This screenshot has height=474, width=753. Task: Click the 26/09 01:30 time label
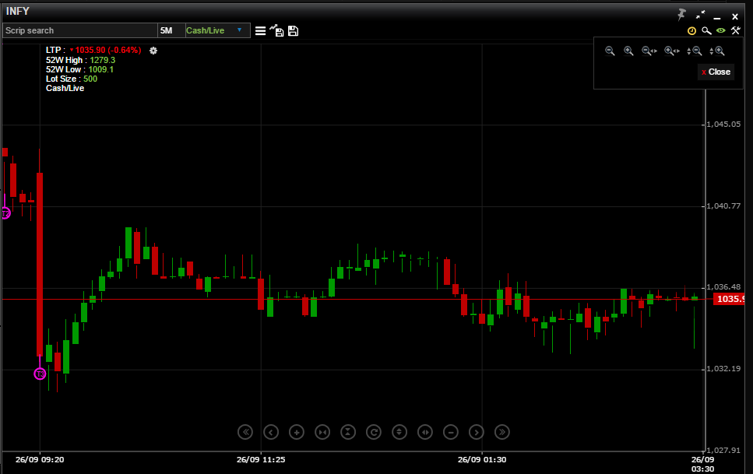coord(482,459)
